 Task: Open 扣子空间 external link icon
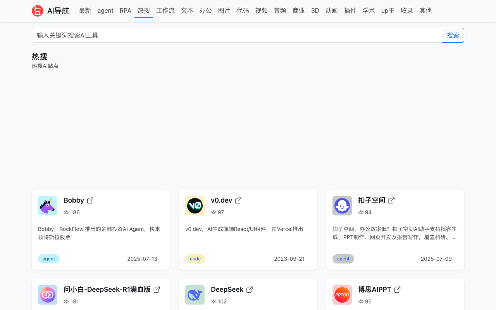click(391, 200)
